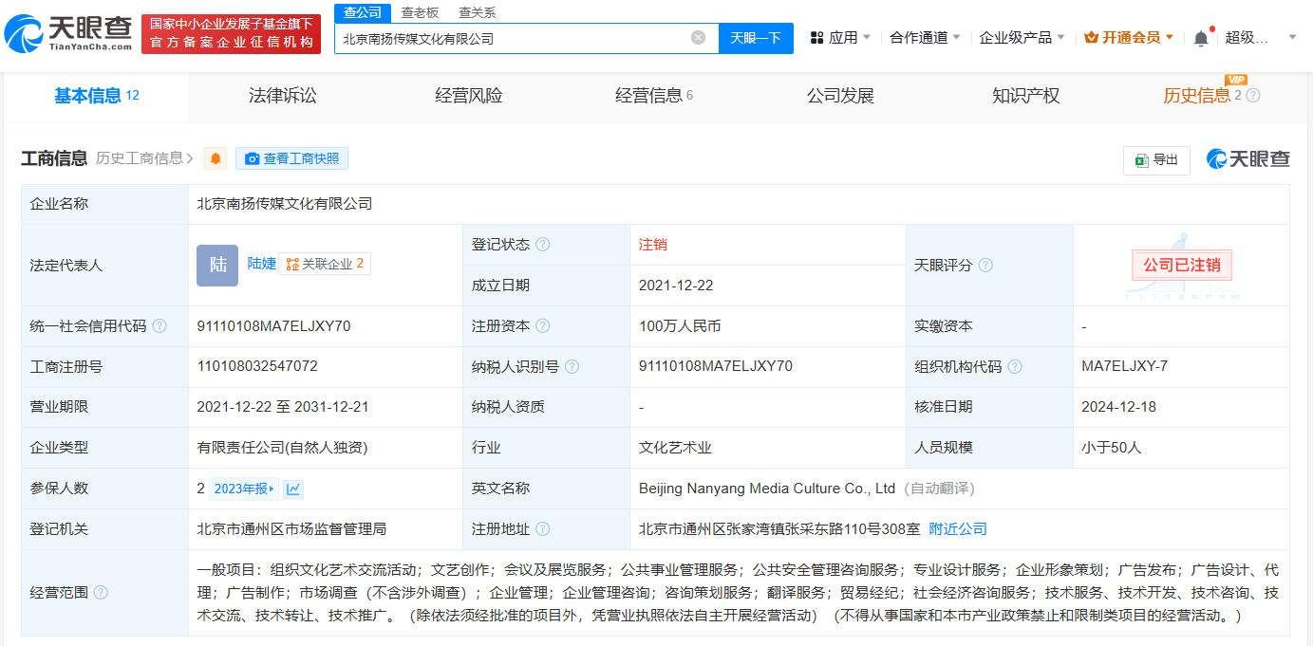1313x646 pixels.
Task: Open the notification bell in top bar
Action: point(1200,35)
